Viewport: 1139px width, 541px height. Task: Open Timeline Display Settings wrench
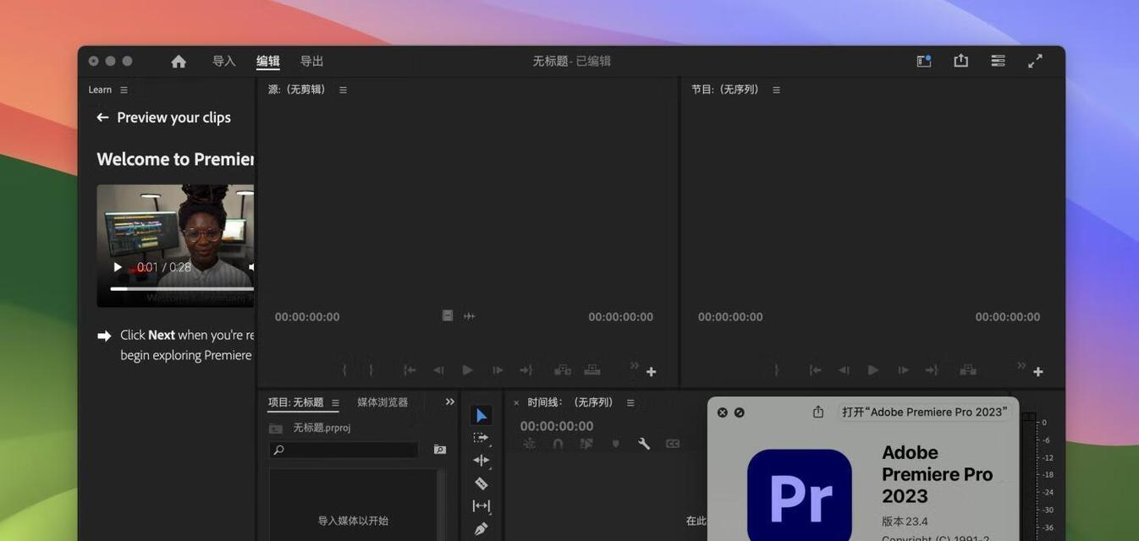644,444
